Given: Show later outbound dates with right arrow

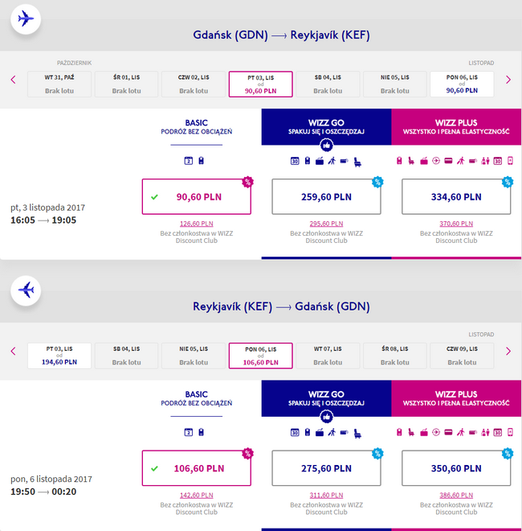Looking at the screenshot, I should pos(508,80).
